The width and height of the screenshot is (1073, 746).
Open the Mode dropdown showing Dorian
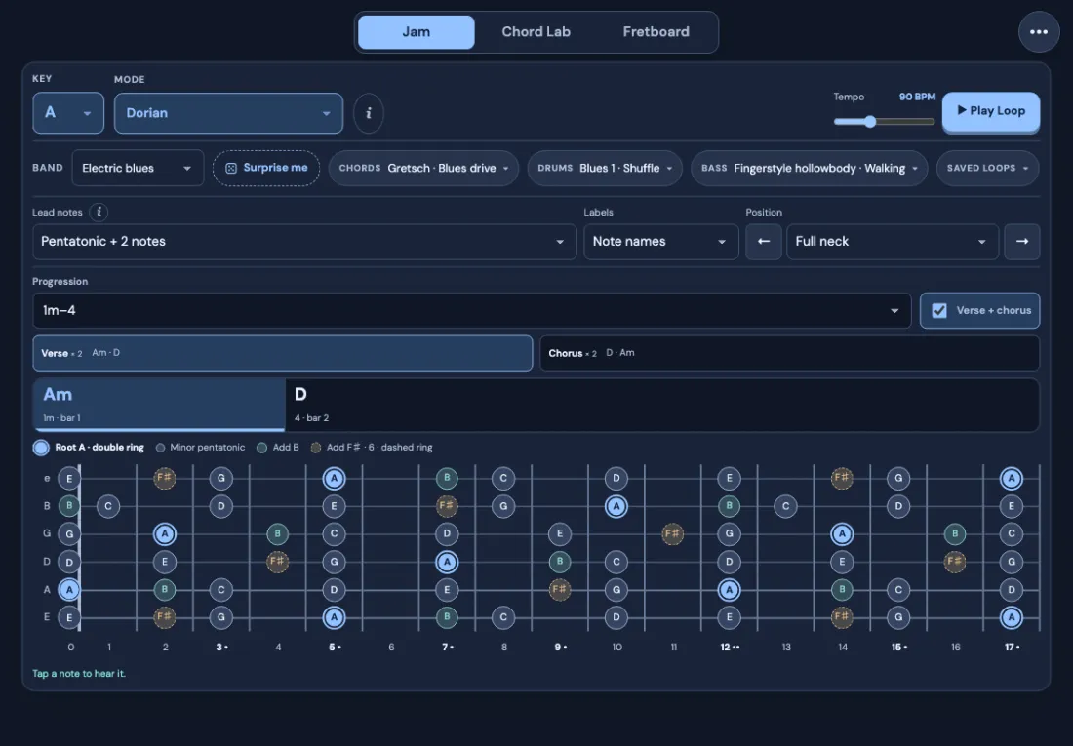(x=228, y=113)
